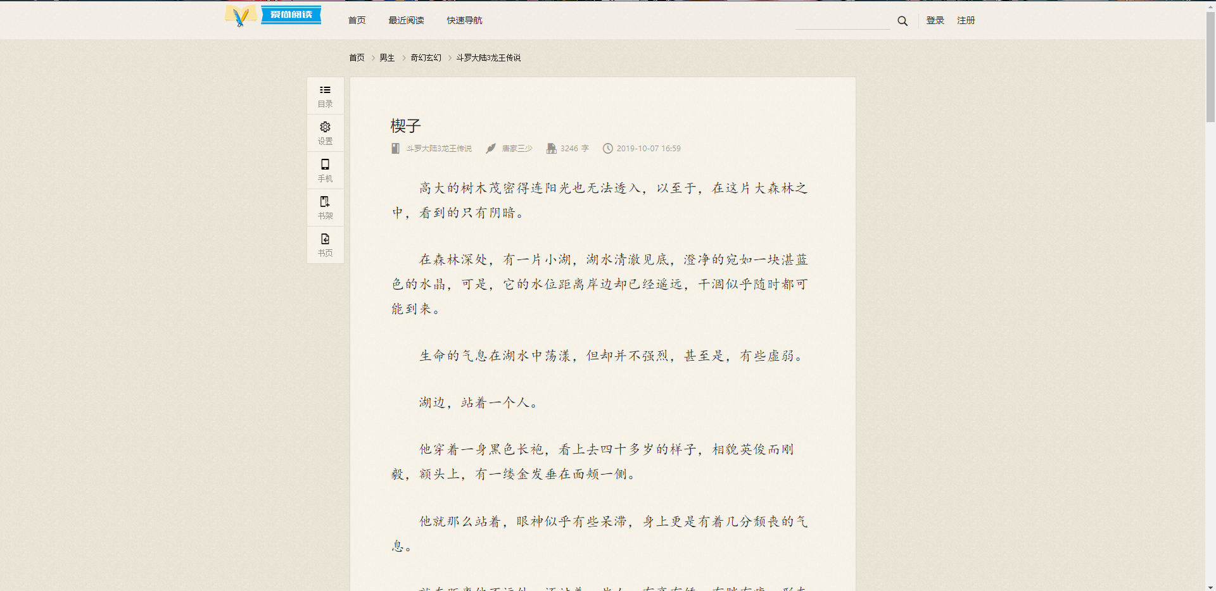Screen dimensions: 1216x591
Task: Add book via the 书架 bookshelf icon
Action: pos(325,208)
